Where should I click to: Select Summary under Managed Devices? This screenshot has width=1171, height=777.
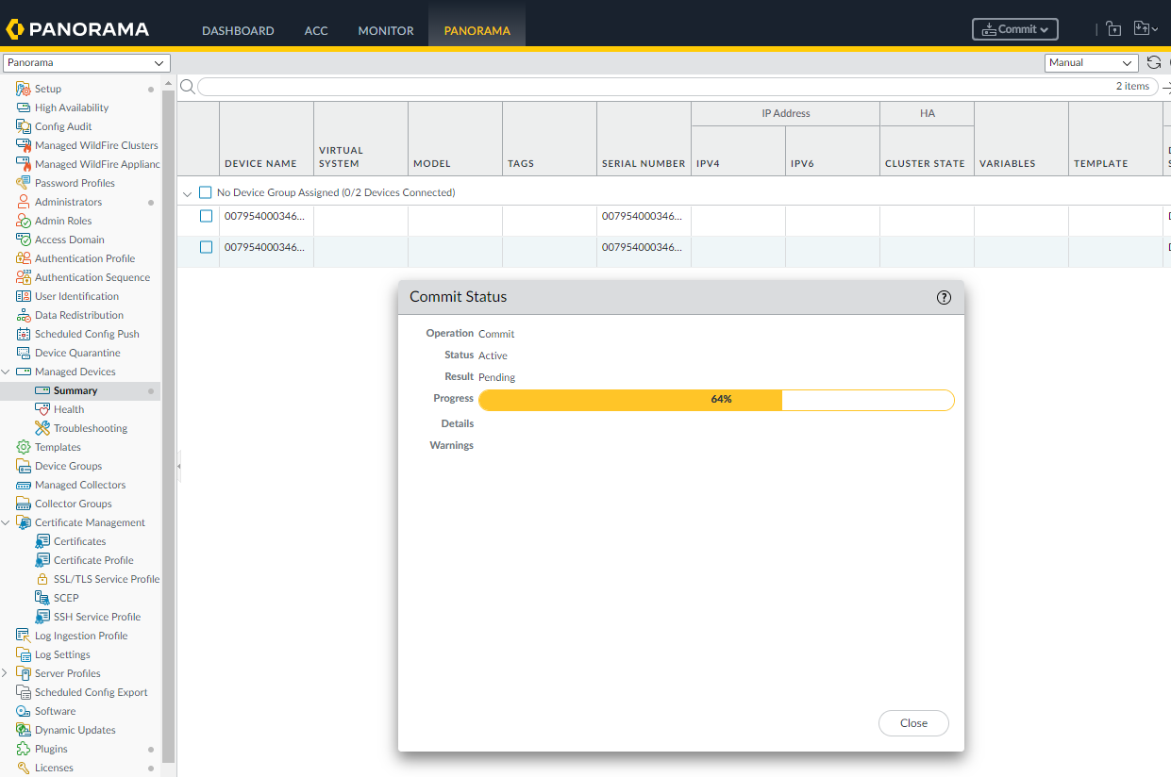point(75,390)
